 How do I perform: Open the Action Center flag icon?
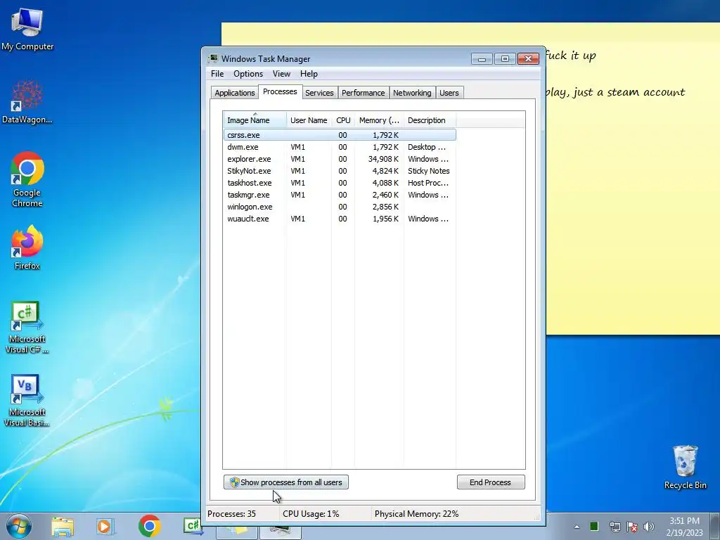tap(632, 527)
